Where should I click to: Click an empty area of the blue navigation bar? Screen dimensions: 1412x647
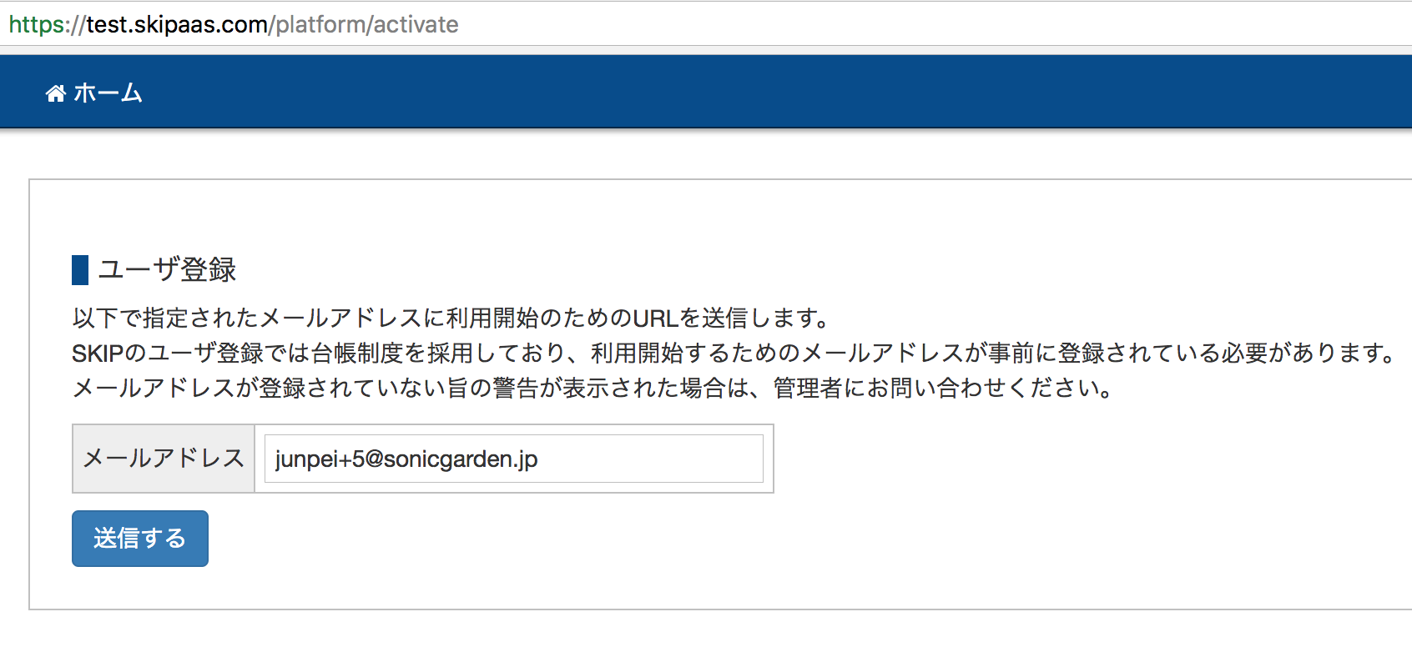click(751, 92)
